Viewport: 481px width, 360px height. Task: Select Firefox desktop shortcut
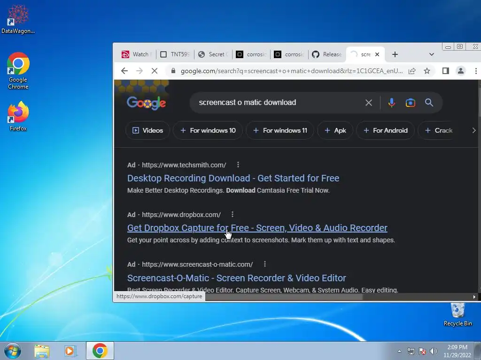click(x=18, y=116)
